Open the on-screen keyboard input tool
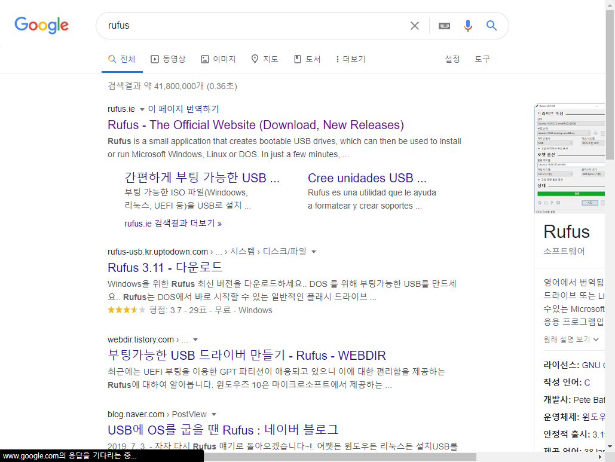The width and height of the screenshot is (615, 462). (x=445, y=26)
